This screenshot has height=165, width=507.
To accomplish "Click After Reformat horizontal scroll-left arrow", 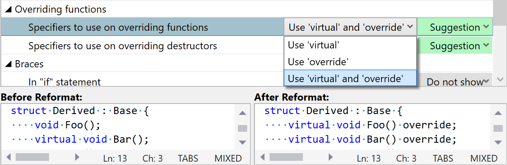I will 262,157.
